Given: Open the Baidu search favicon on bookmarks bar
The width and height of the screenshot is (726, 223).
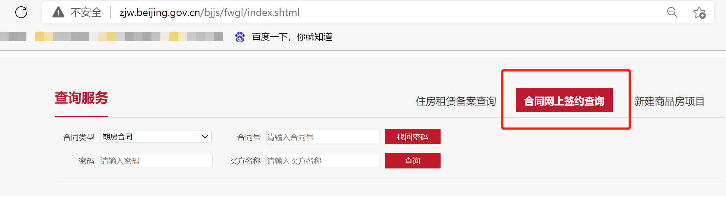Looking at the screenshot, I should pos(240,36).
